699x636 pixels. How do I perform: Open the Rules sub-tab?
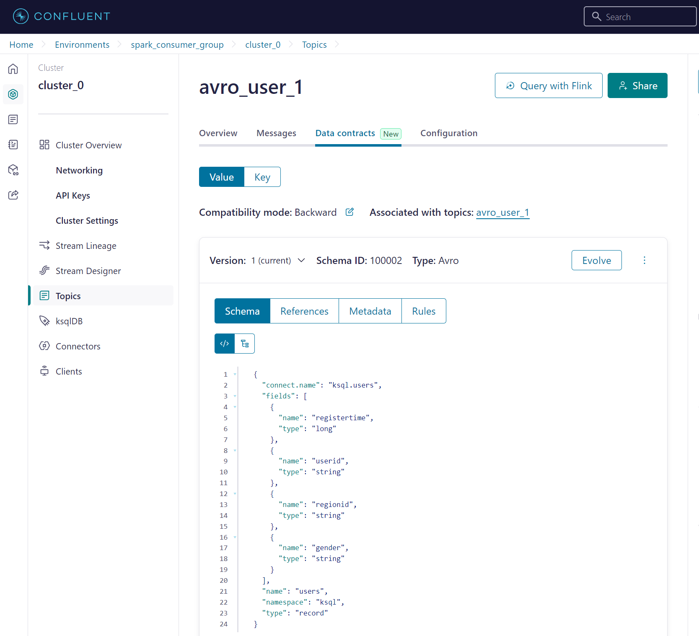[424, 311]
